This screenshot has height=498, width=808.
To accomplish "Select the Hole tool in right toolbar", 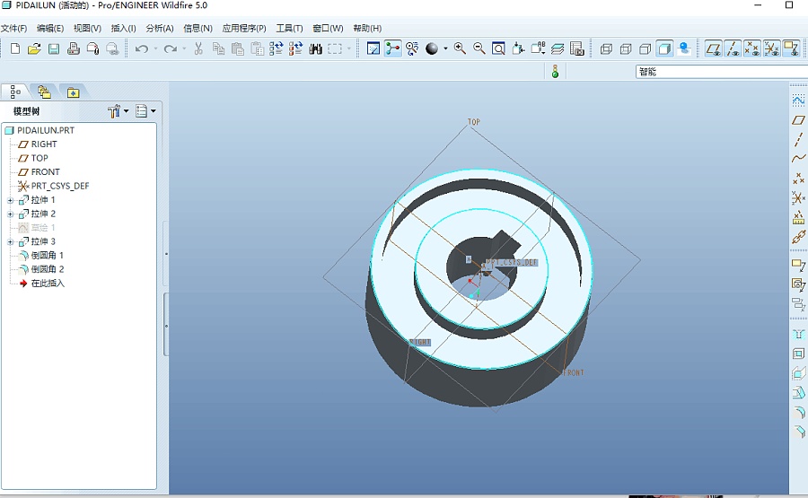I will (798, 334).
